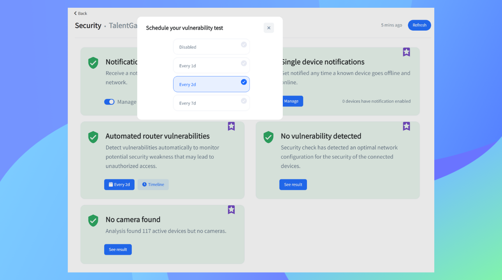Click the star icon on No camera found card
Image resolution: width=502 pixels, height=280 pixels.
[x=231, y=209]
